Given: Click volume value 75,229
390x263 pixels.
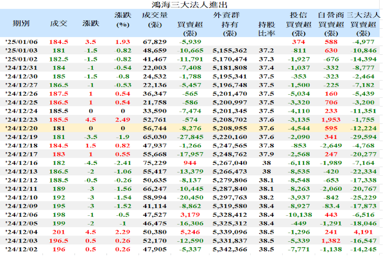Looking at the screenshot, I should (x=155, y=163).
